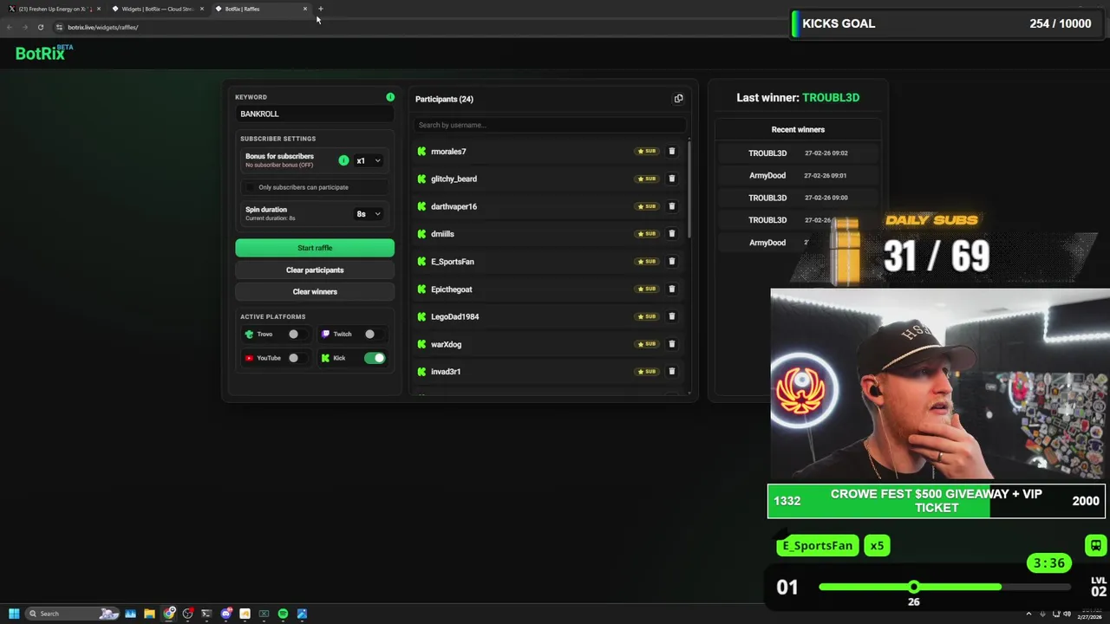Click the BANKROLL keyword field
Viewport: 1110px width, 624px height.
[315, 114]
